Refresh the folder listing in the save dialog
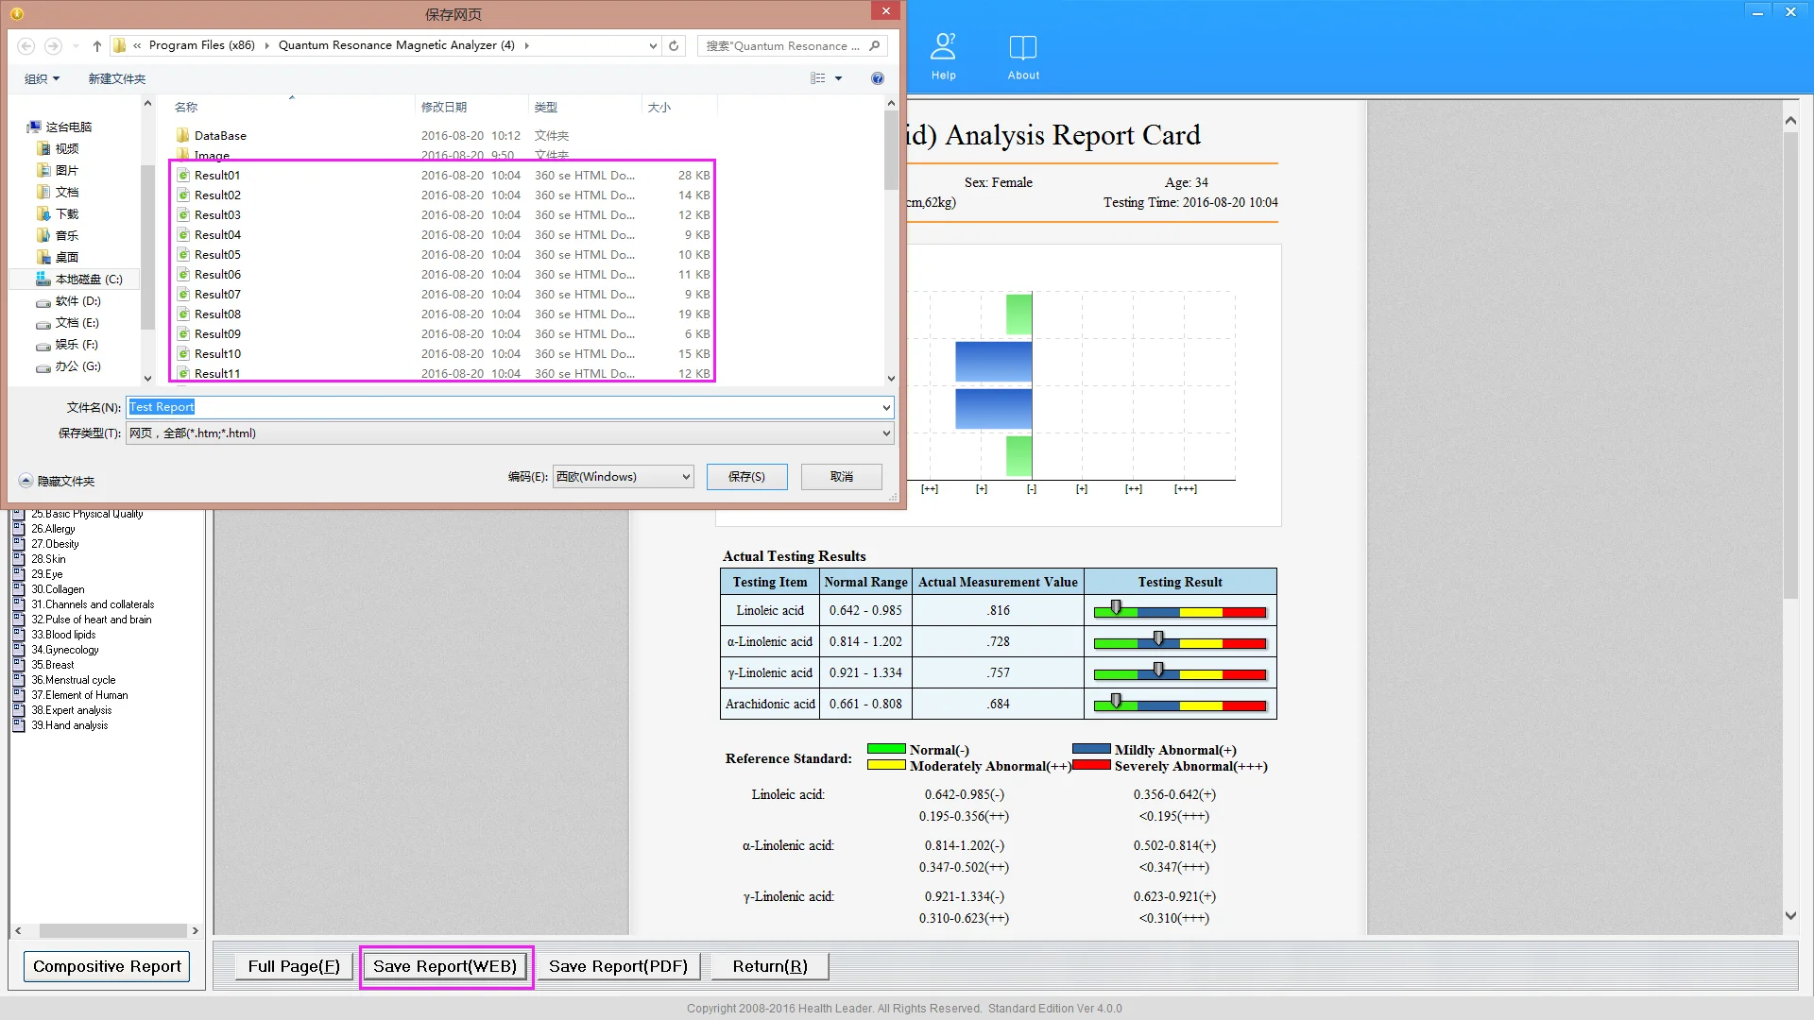The image size is (1814, 1020). (x=674, y=45)
